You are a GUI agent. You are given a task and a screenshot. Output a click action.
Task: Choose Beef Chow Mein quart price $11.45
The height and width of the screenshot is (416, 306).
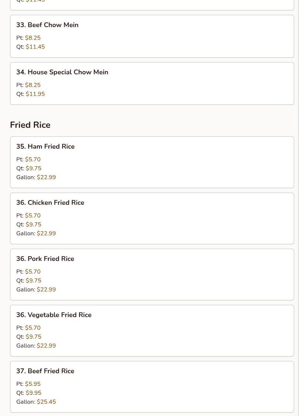pos(35,47)
